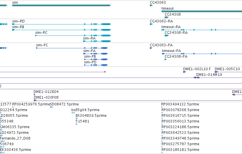Screen dimensions: 242x154
Task: Click the sim gene bar
Action: (x=62, y=5)
